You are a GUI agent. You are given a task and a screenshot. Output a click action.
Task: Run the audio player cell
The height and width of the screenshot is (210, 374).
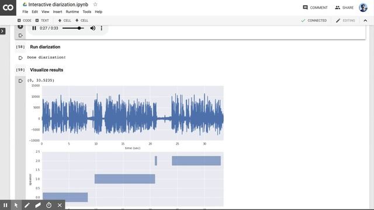(x=20, y=26)
